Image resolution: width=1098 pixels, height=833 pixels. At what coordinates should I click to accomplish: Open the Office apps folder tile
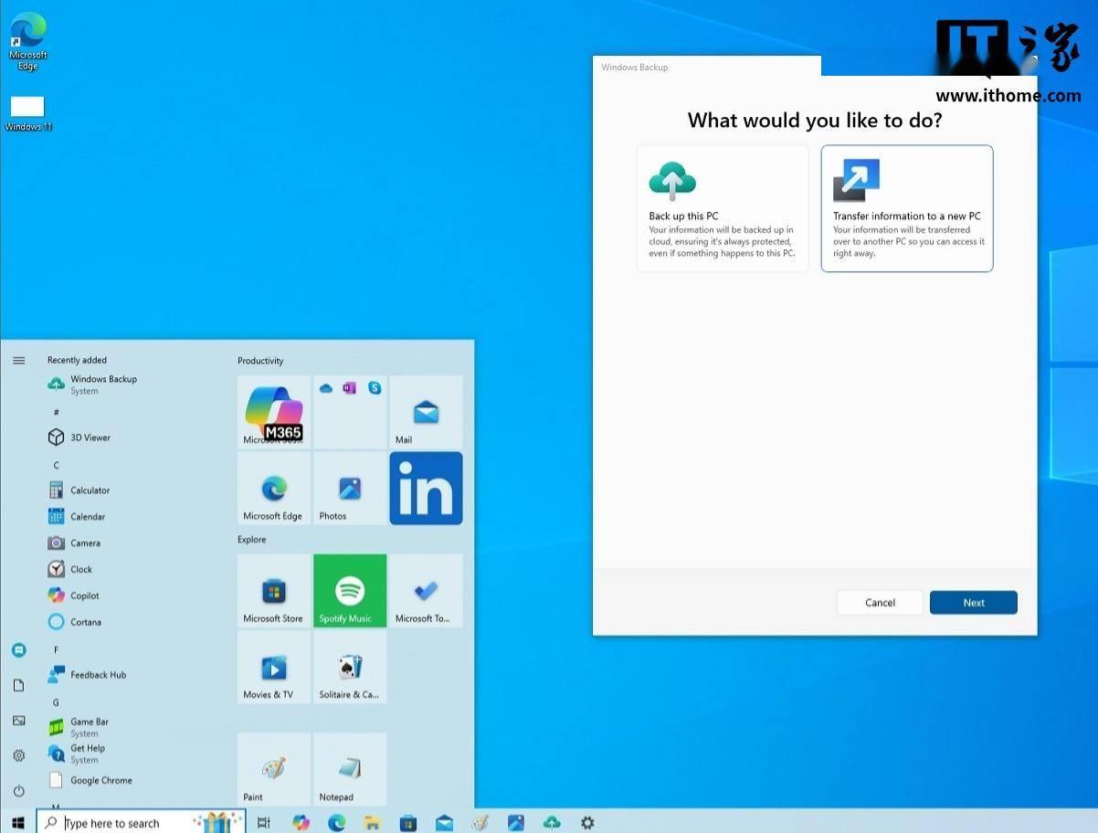350,412
